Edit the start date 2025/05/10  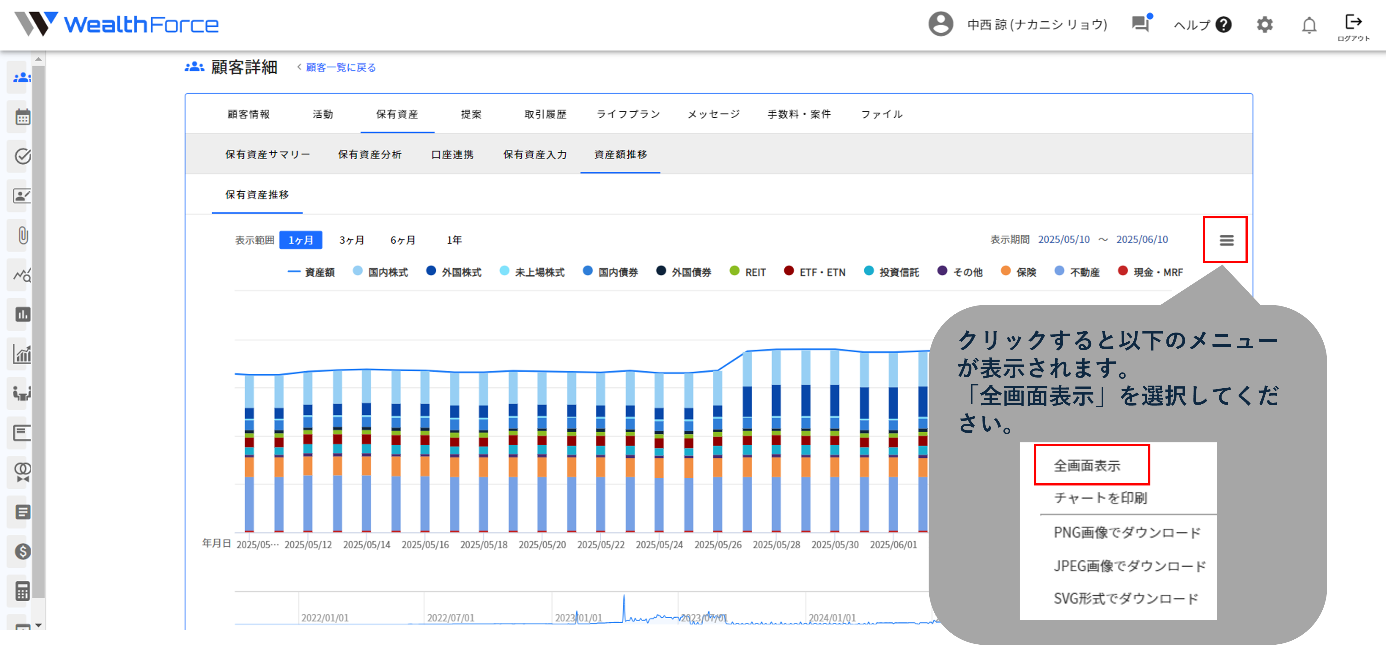point(1064,240)
